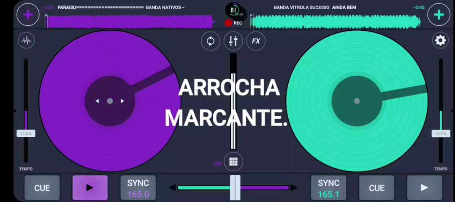
Task: Nudge crossfader with the left arrow
Action: pos(172,188)
